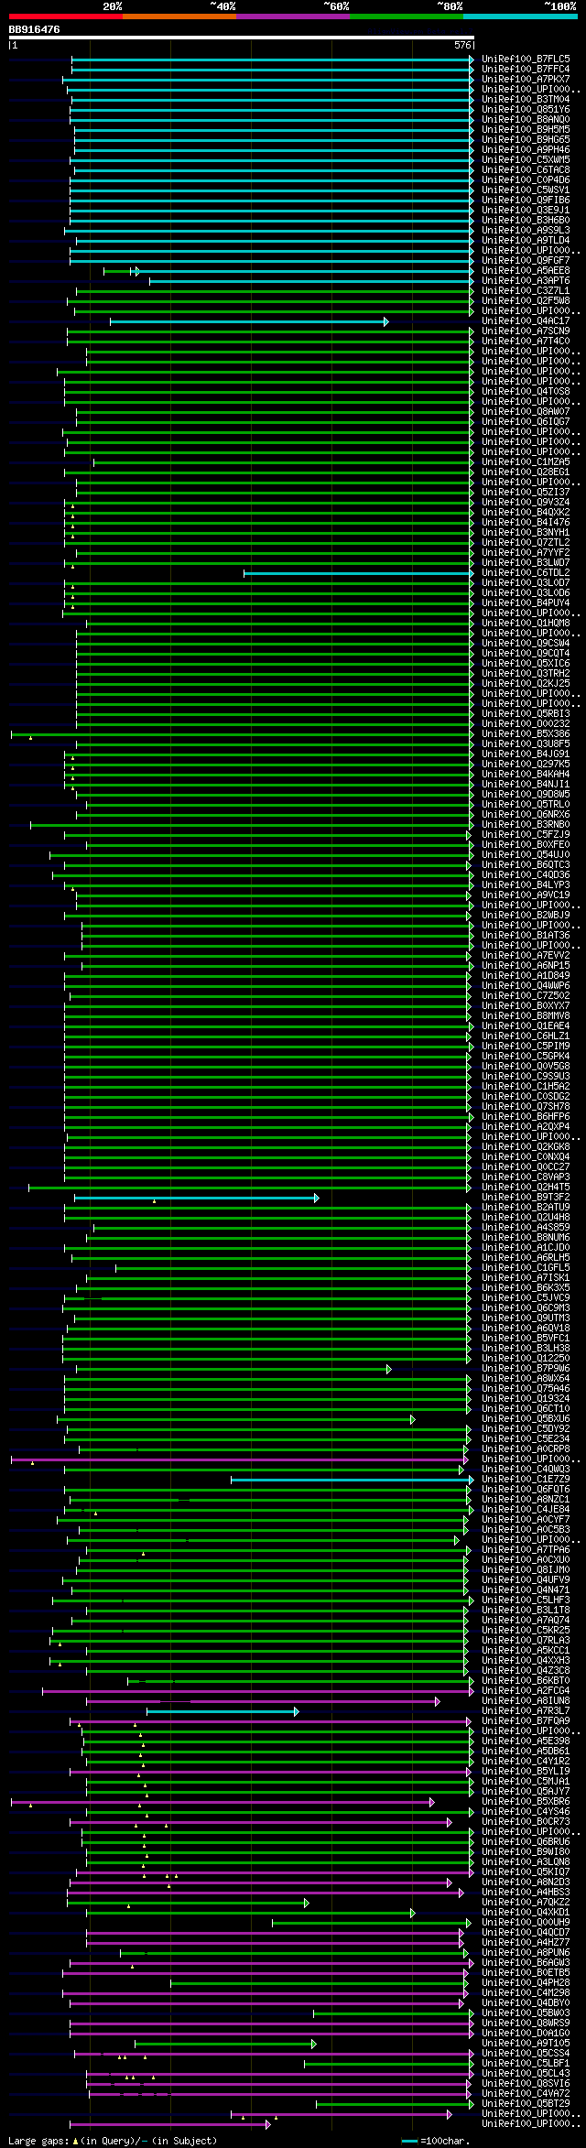
Task: Select hit label UniRef100_Q2H4T5
Action: click(x=526, y=1188)
